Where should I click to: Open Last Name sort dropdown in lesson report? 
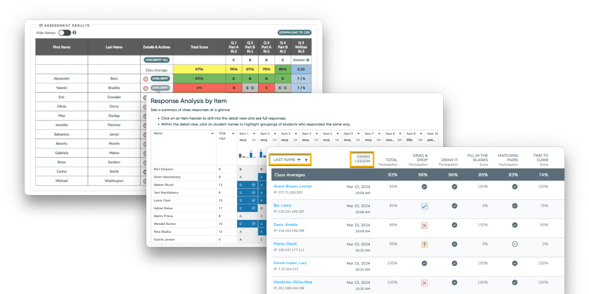299,160
